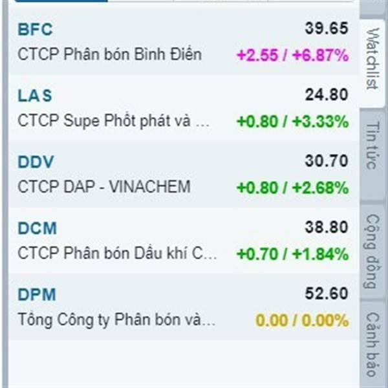Click the truncated CTCP Supe Phốt phát name
The height and width of the screenshot is (388, 388).
click(114, 121)
